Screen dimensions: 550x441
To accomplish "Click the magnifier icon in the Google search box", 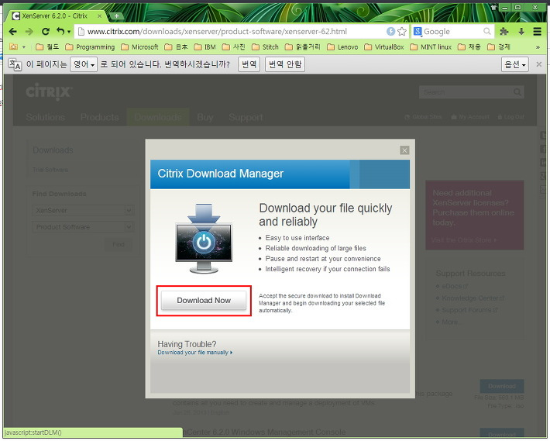I will click(x=486, y=32).
